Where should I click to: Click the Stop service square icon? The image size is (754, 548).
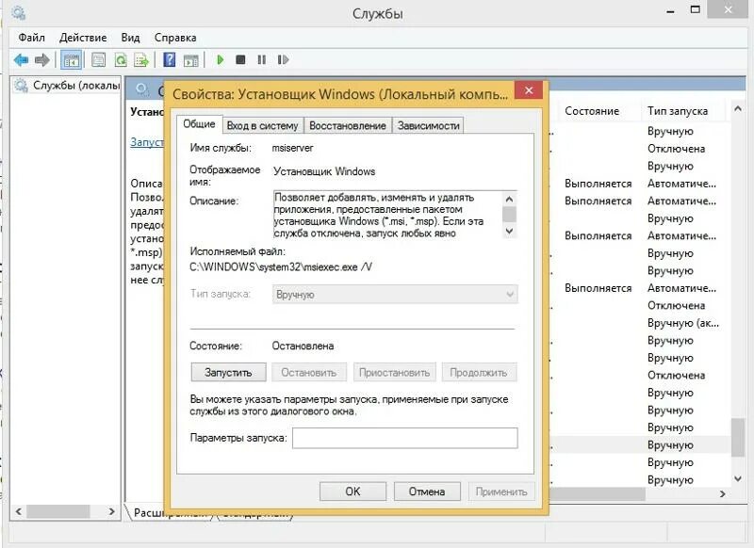click(x=240, y=59)
